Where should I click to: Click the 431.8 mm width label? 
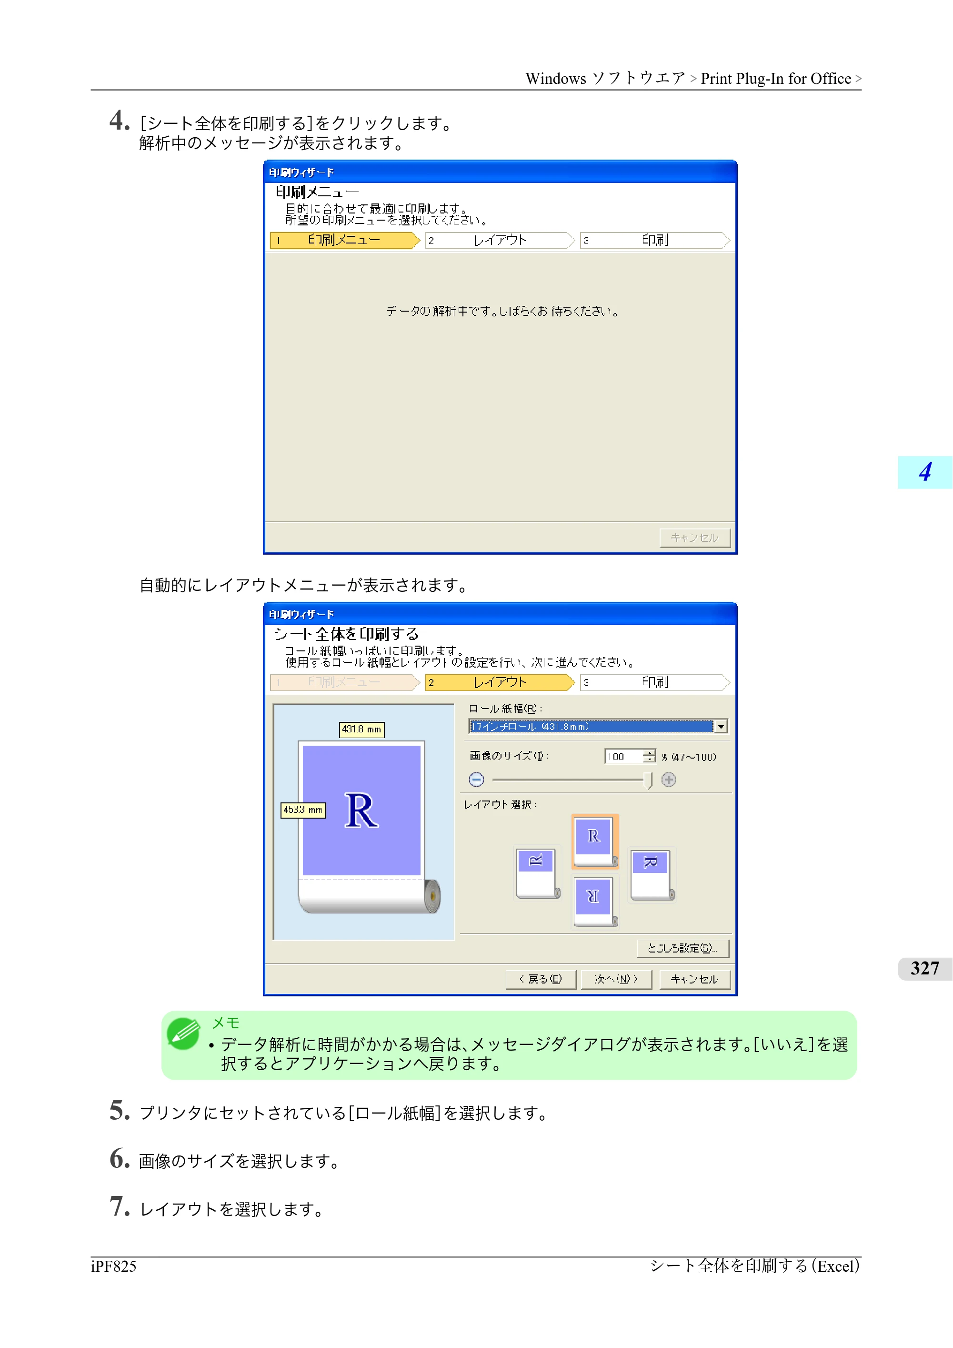(361, 729)
